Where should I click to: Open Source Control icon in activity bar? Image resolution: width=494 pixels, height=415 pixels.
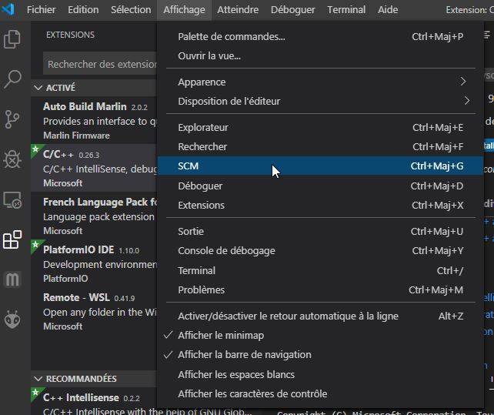[12, 119]
